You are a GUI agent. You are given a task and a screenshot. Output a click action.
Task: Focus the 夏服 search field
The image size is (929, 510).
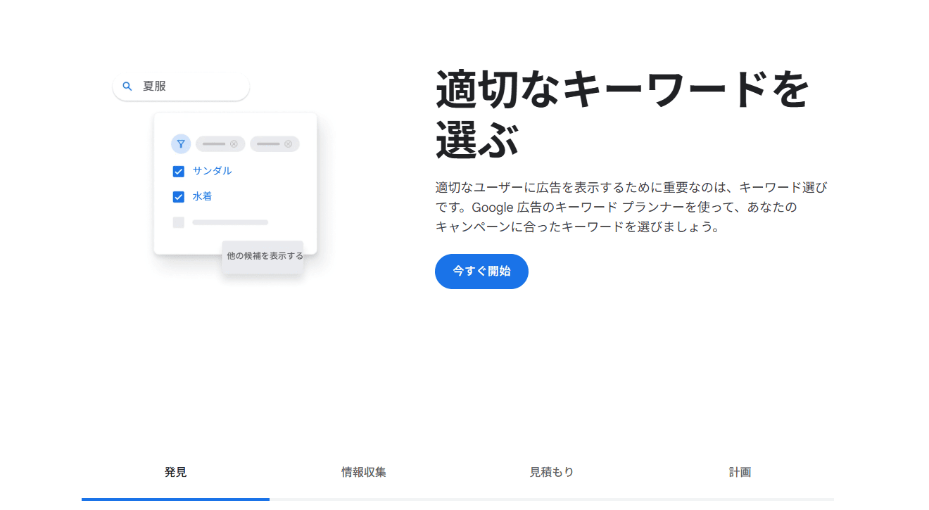[181, 86]
